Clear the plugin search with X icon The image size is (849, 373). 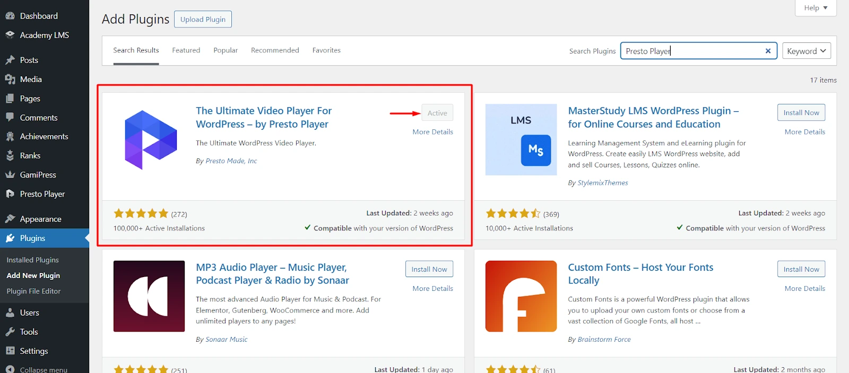[768, 51]
